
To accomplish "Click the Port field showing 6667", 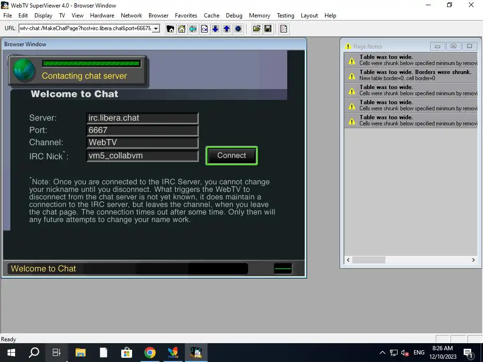I will pyautogui.click(x=142, y=131).
